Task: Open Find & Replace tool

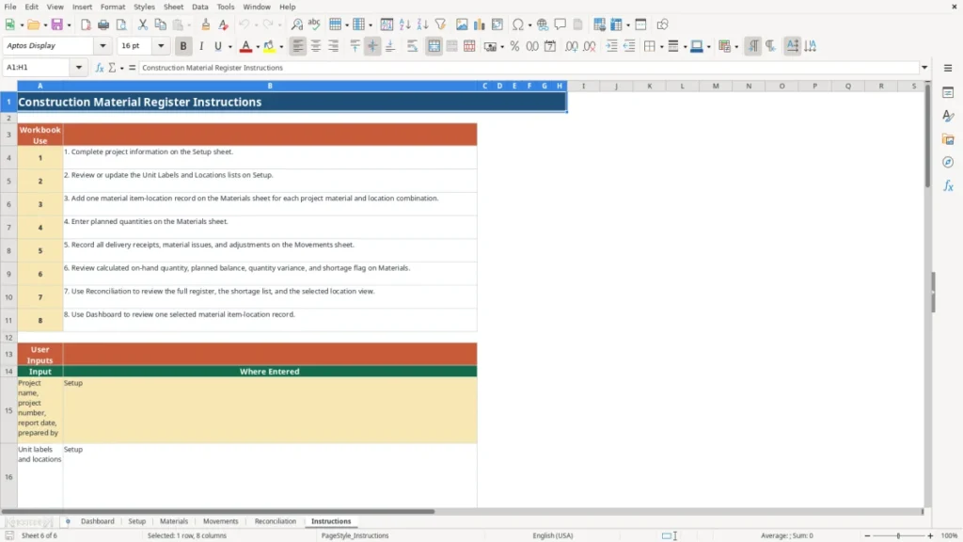Action: (296, 24)
